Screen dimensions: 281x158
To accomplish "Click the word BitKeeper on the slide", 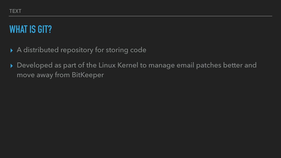I will (x=88, y=75).
